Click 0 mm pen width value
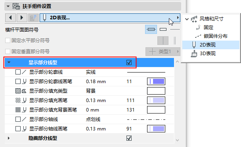The width and height of the screenshot is (241, 147). tap(92, 110)
